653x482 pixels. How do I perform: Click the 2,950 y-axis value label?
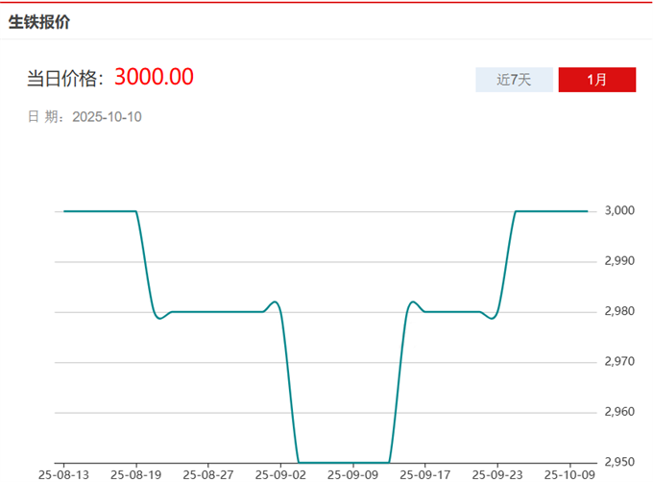click(619, 462)
